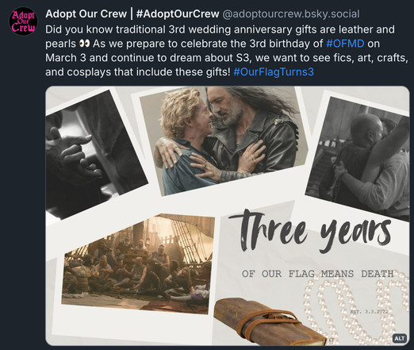
Task: Open the Adopt Our Crew profile avatar
Action: (23, 21)
